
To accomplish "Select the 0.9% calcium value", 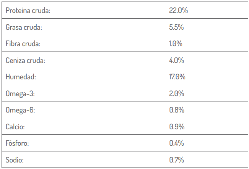I will (176, 127).
